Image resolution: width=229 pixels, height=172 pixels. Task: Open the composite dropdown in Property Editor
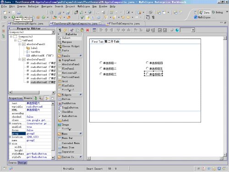(x=53, y=32)
